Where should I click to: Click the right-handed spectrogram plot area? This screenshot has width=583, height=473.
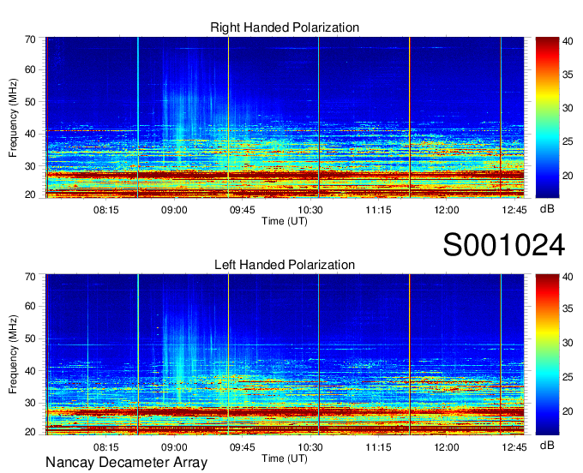[285, 117]
